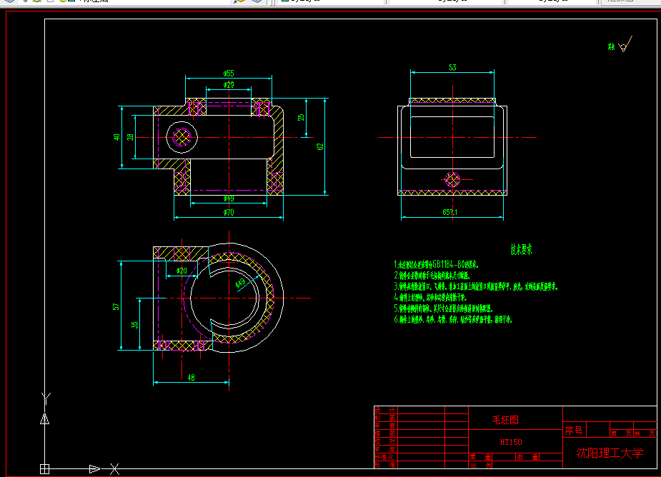Select the vertical 57 dimension text
The width and height of the screenshot is (661, 477).
click(116, 306)
